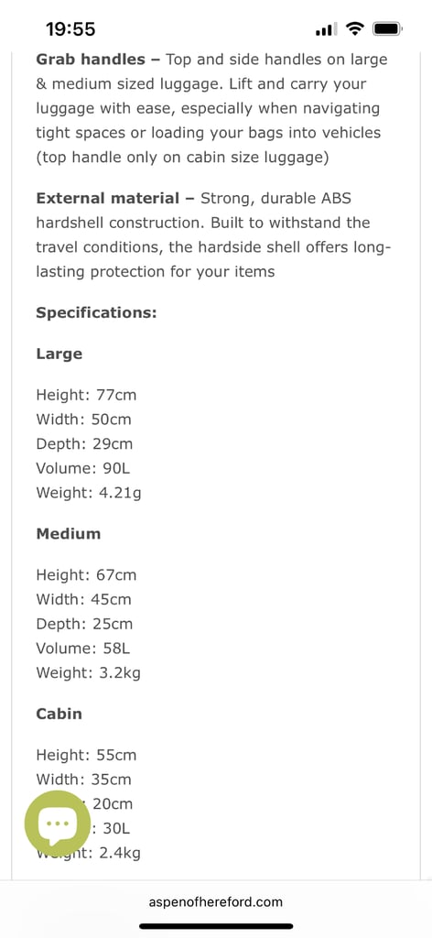
Task: Tap the aspenofhereford.com address bar
Action: point(216,901)
